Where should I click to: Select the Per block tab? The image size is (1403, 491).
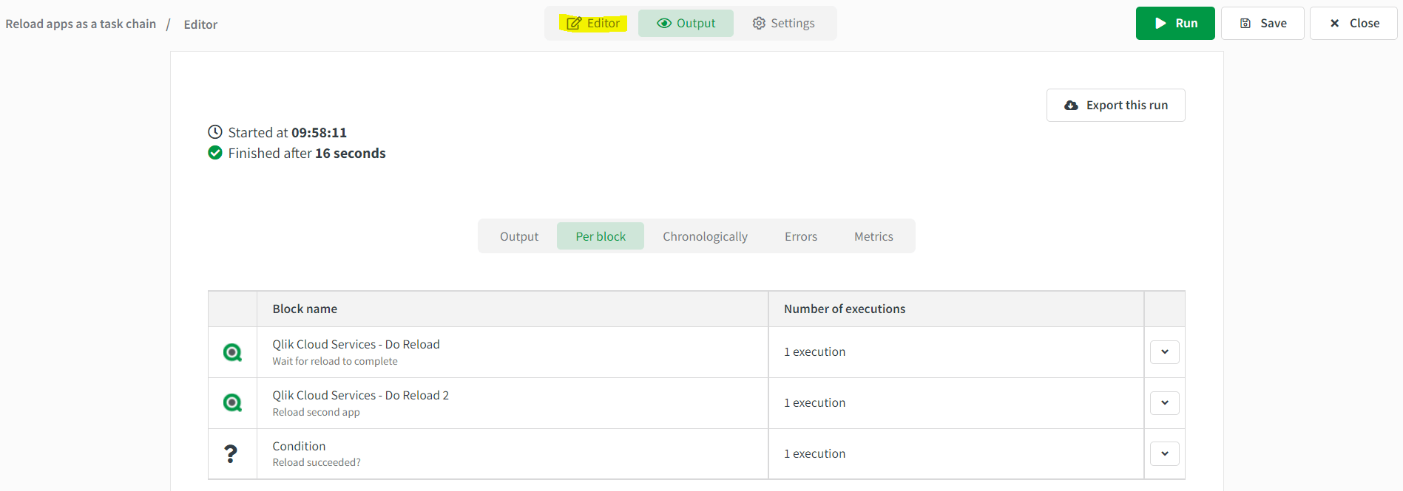[x=600, y=236]
